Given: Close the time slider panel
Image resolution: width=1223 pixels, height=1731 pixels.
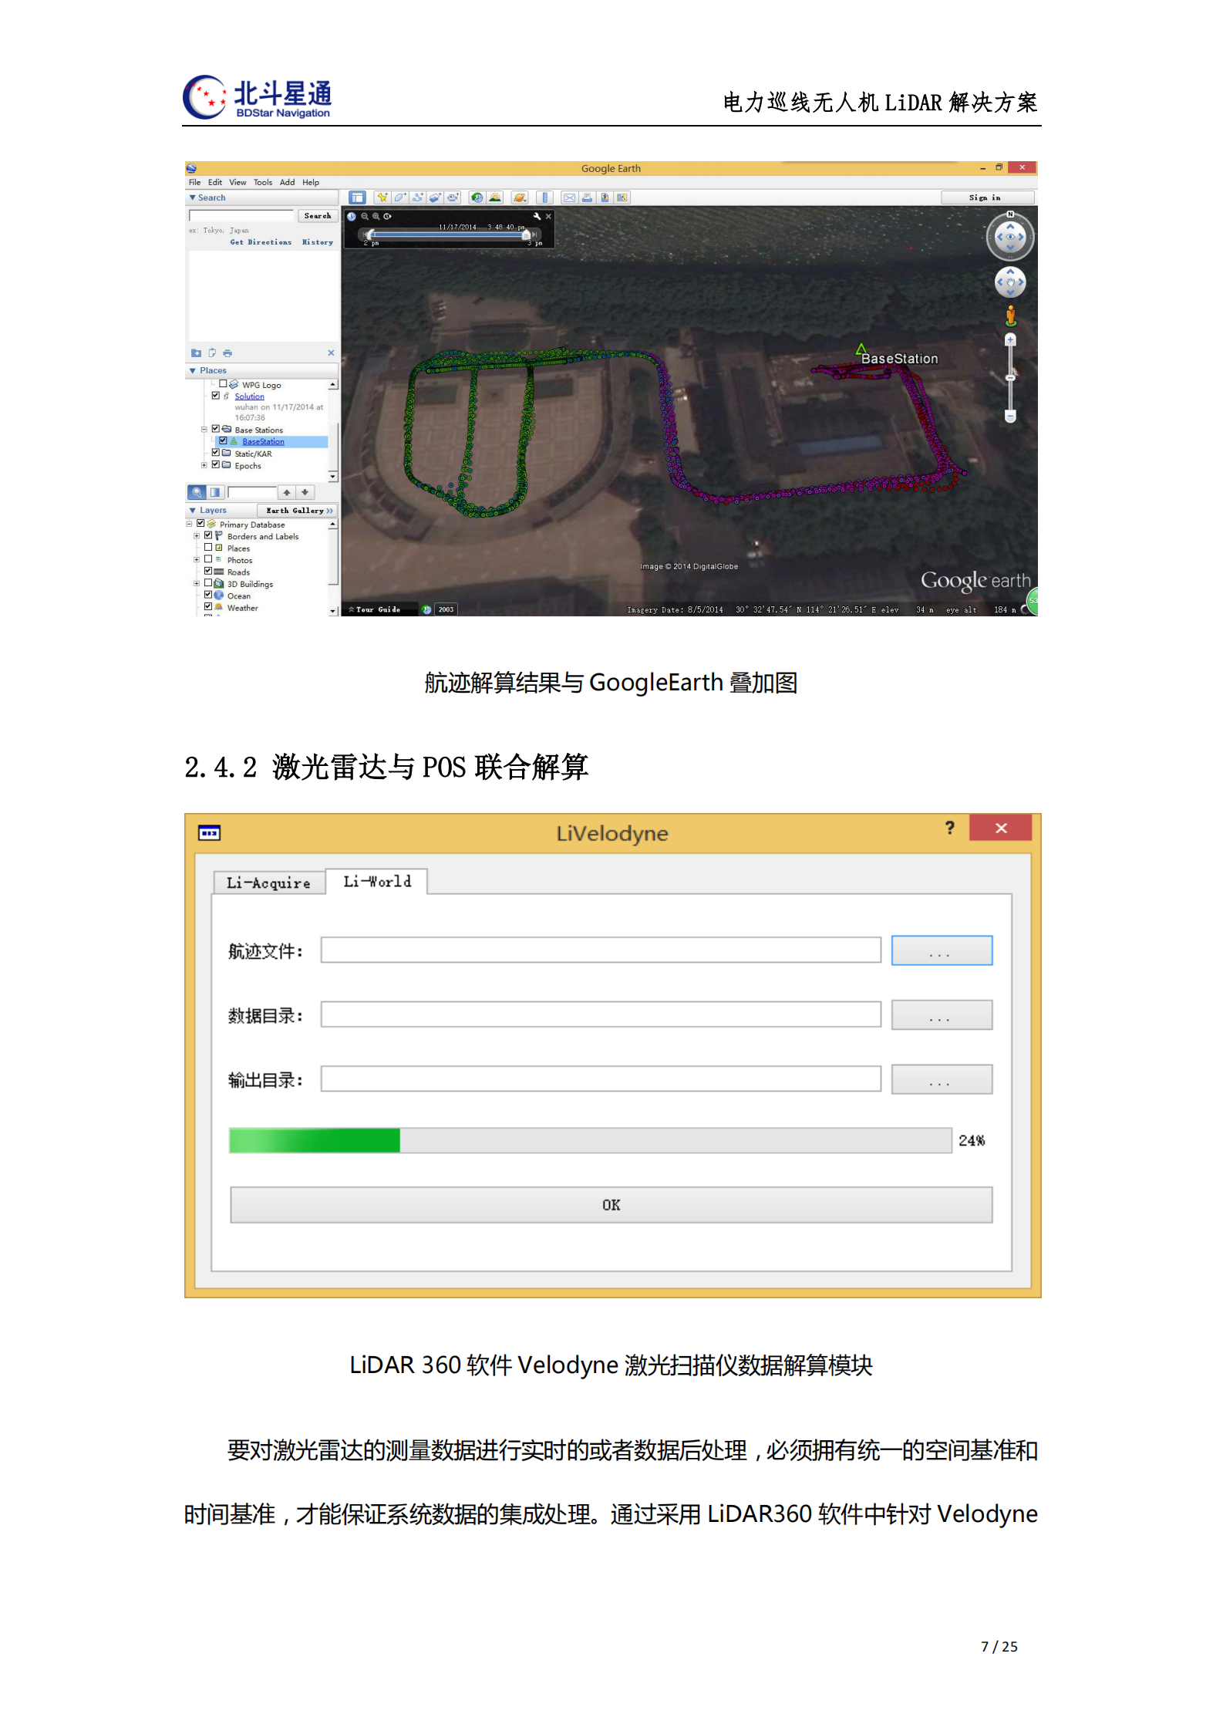Looking at the screenshot, I should pos(548,217).
